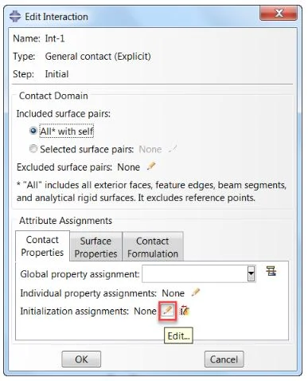The width and height of the screenshot is (308, 381).
Task: Click the Abaqus icon in title bar
Action: point(15,17)
